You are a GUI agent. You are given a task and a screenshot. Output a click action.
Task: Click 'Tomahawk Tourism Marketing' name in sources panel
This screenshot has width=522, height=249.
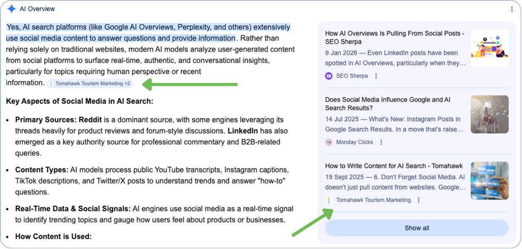(x=374, y=200)
